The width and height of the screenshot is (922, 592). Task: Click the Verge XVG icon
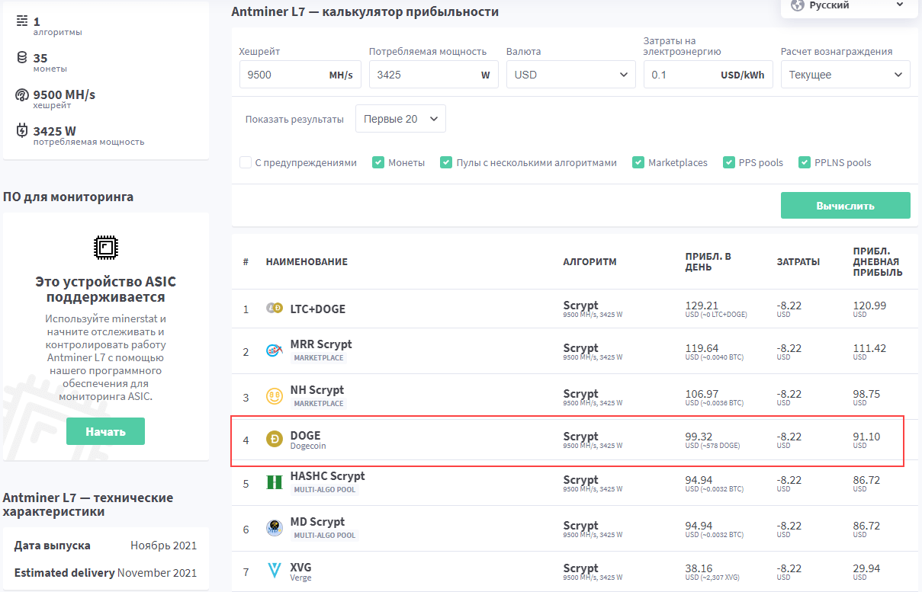[x=274, y=571]
